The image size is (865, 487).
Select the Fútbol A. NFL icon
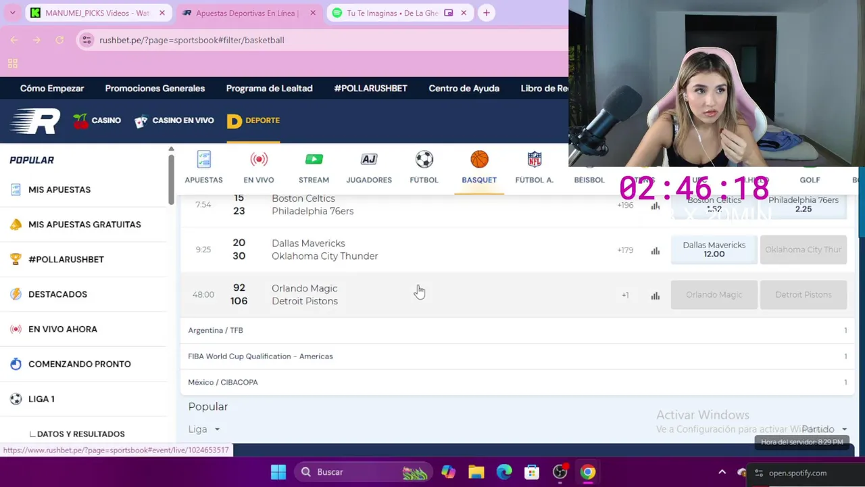pos(535,160)
